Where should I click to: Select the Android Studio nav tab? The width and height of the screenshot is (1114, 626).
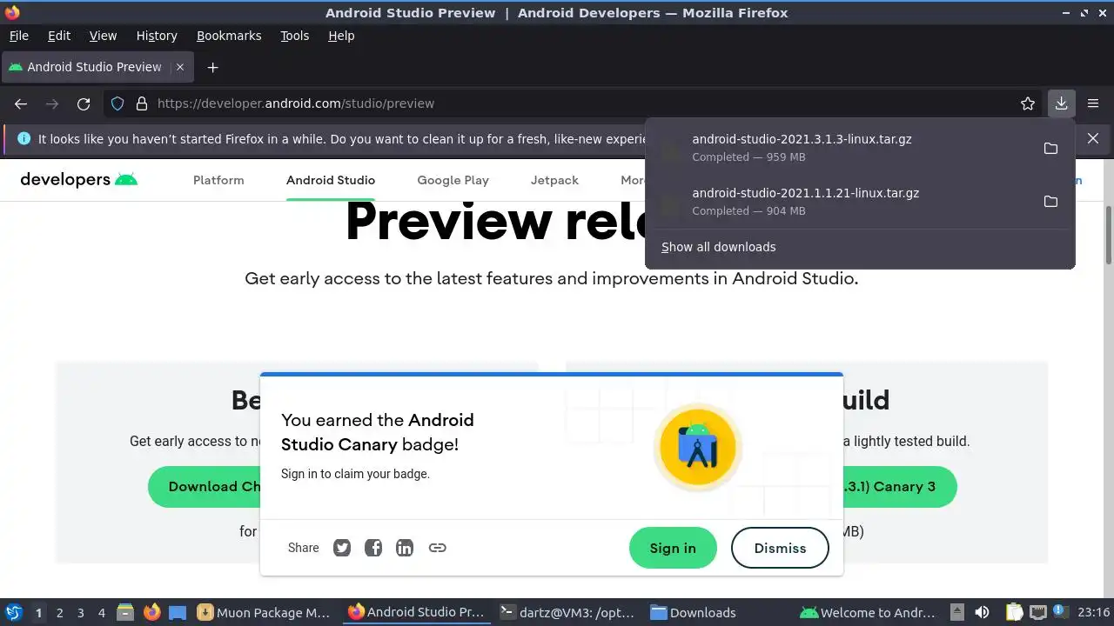click(331, 180)
